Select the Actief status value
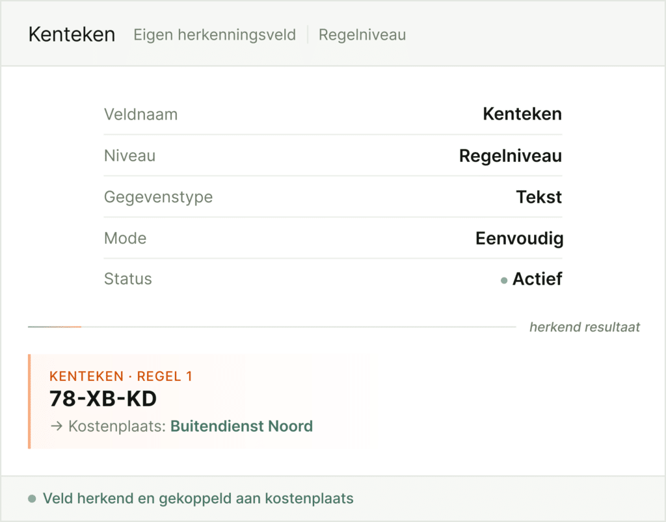Image resolution: width=666 pixels, height=522 pixels. pyautogui.click(x=537, y=279)
